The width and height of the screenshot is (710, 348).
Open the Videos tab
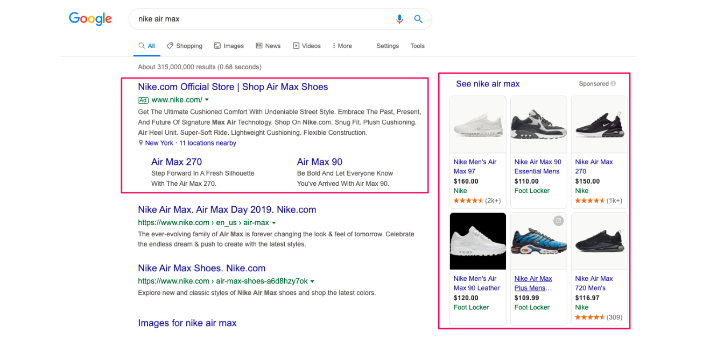(307, 46)
